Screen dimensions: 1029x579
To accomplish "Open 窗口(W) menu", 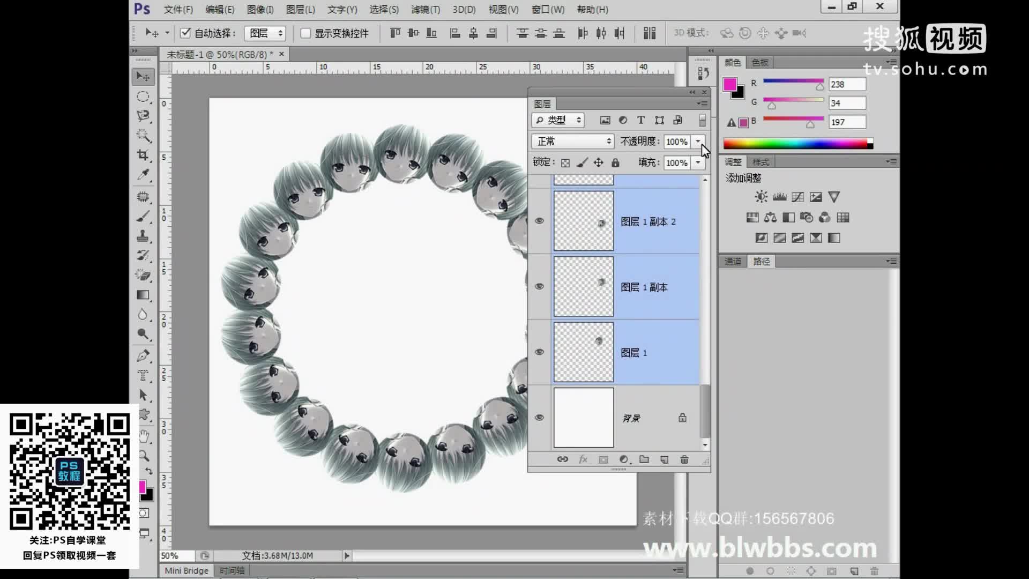I will click(548, 10).
